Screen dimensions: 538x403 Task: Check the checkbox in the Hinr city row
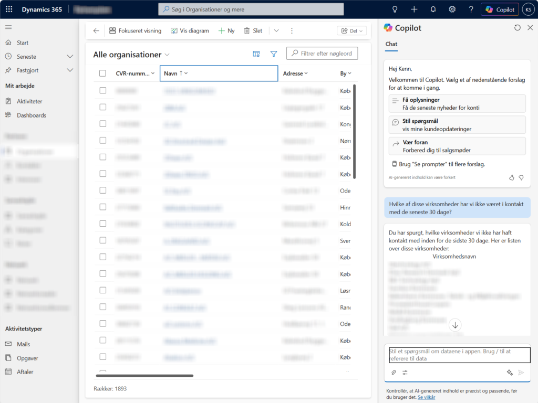pyautogui.click(x=102, y=207)
